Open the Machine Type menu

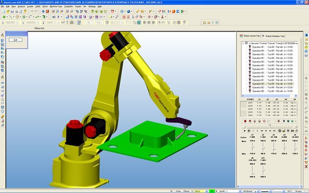56,7
